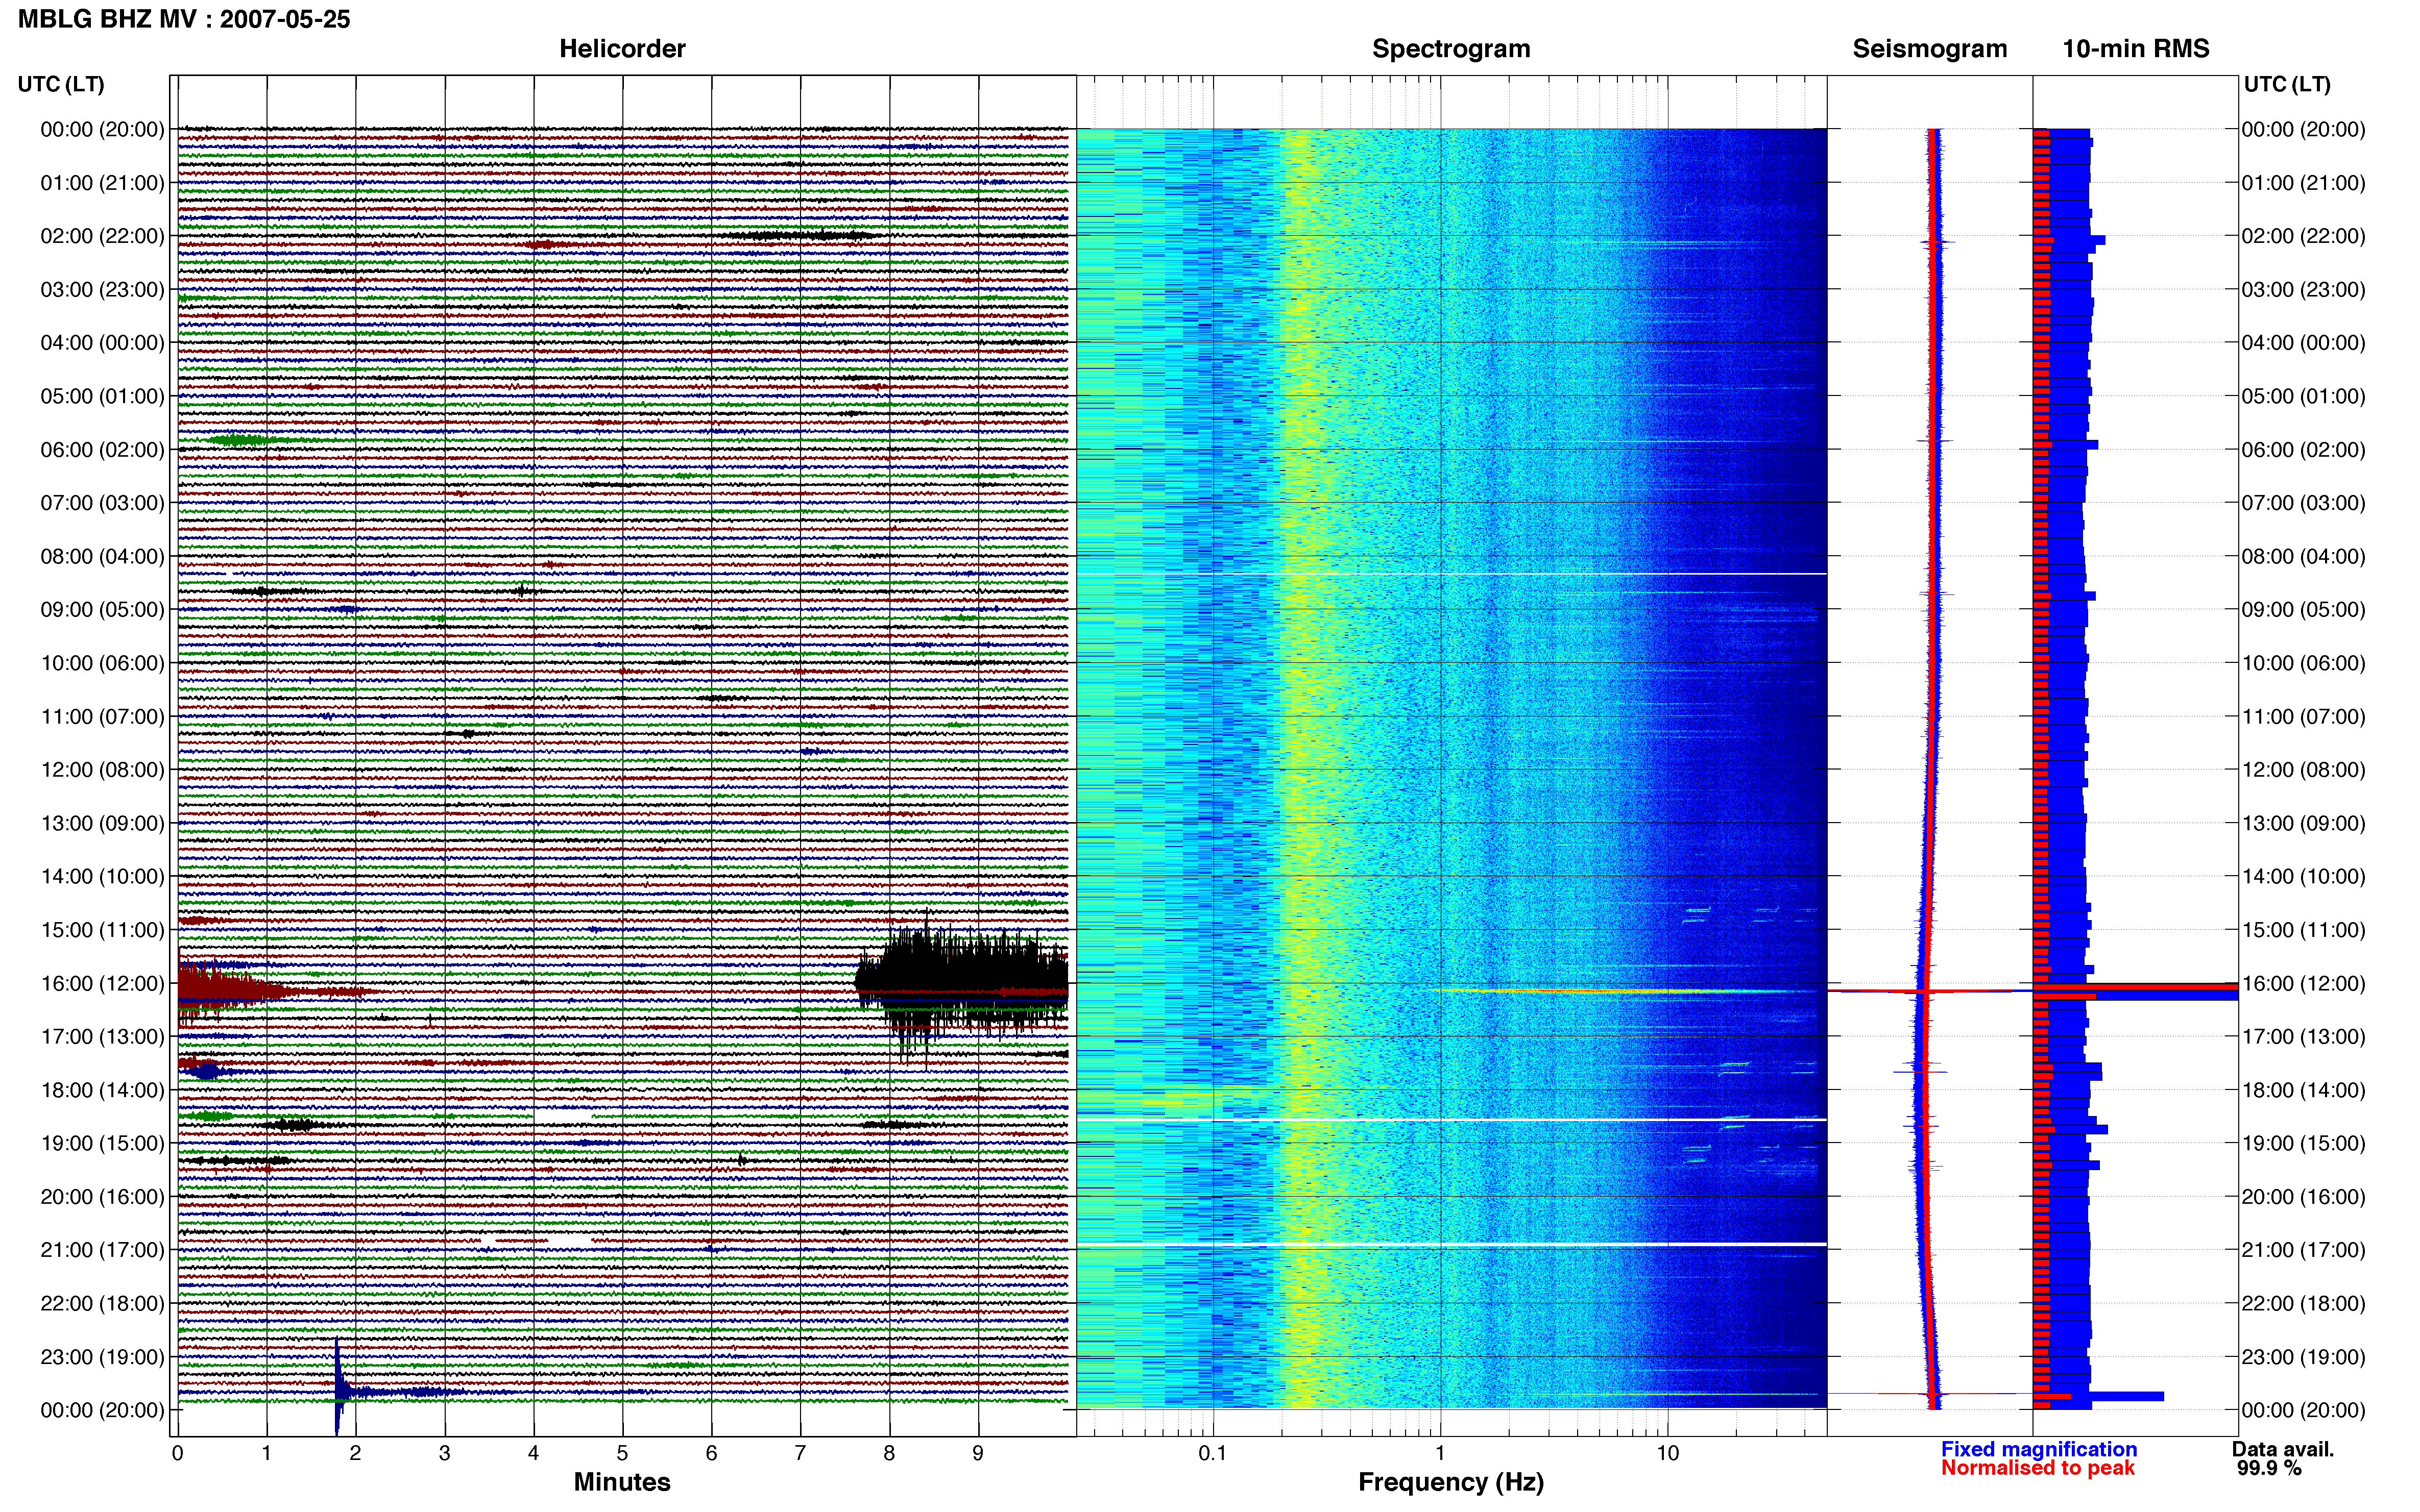Click the green wave packet near 05:50
The height and width of the screenshot is (1512, 2420).
[x=240, y=440]
